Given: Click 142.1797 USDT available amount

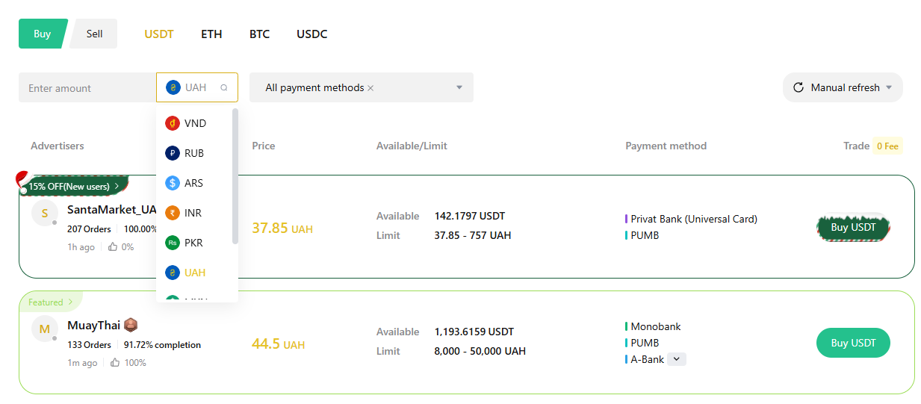Looking at the screenshot, I should coord(470,216).
